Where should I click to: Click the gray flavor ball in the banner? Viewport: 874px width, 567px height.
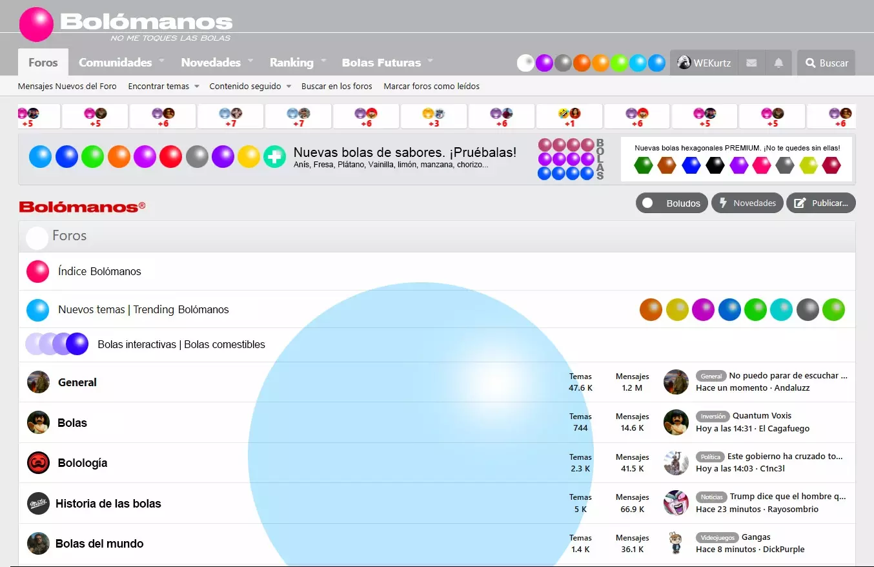coord(197,156)
